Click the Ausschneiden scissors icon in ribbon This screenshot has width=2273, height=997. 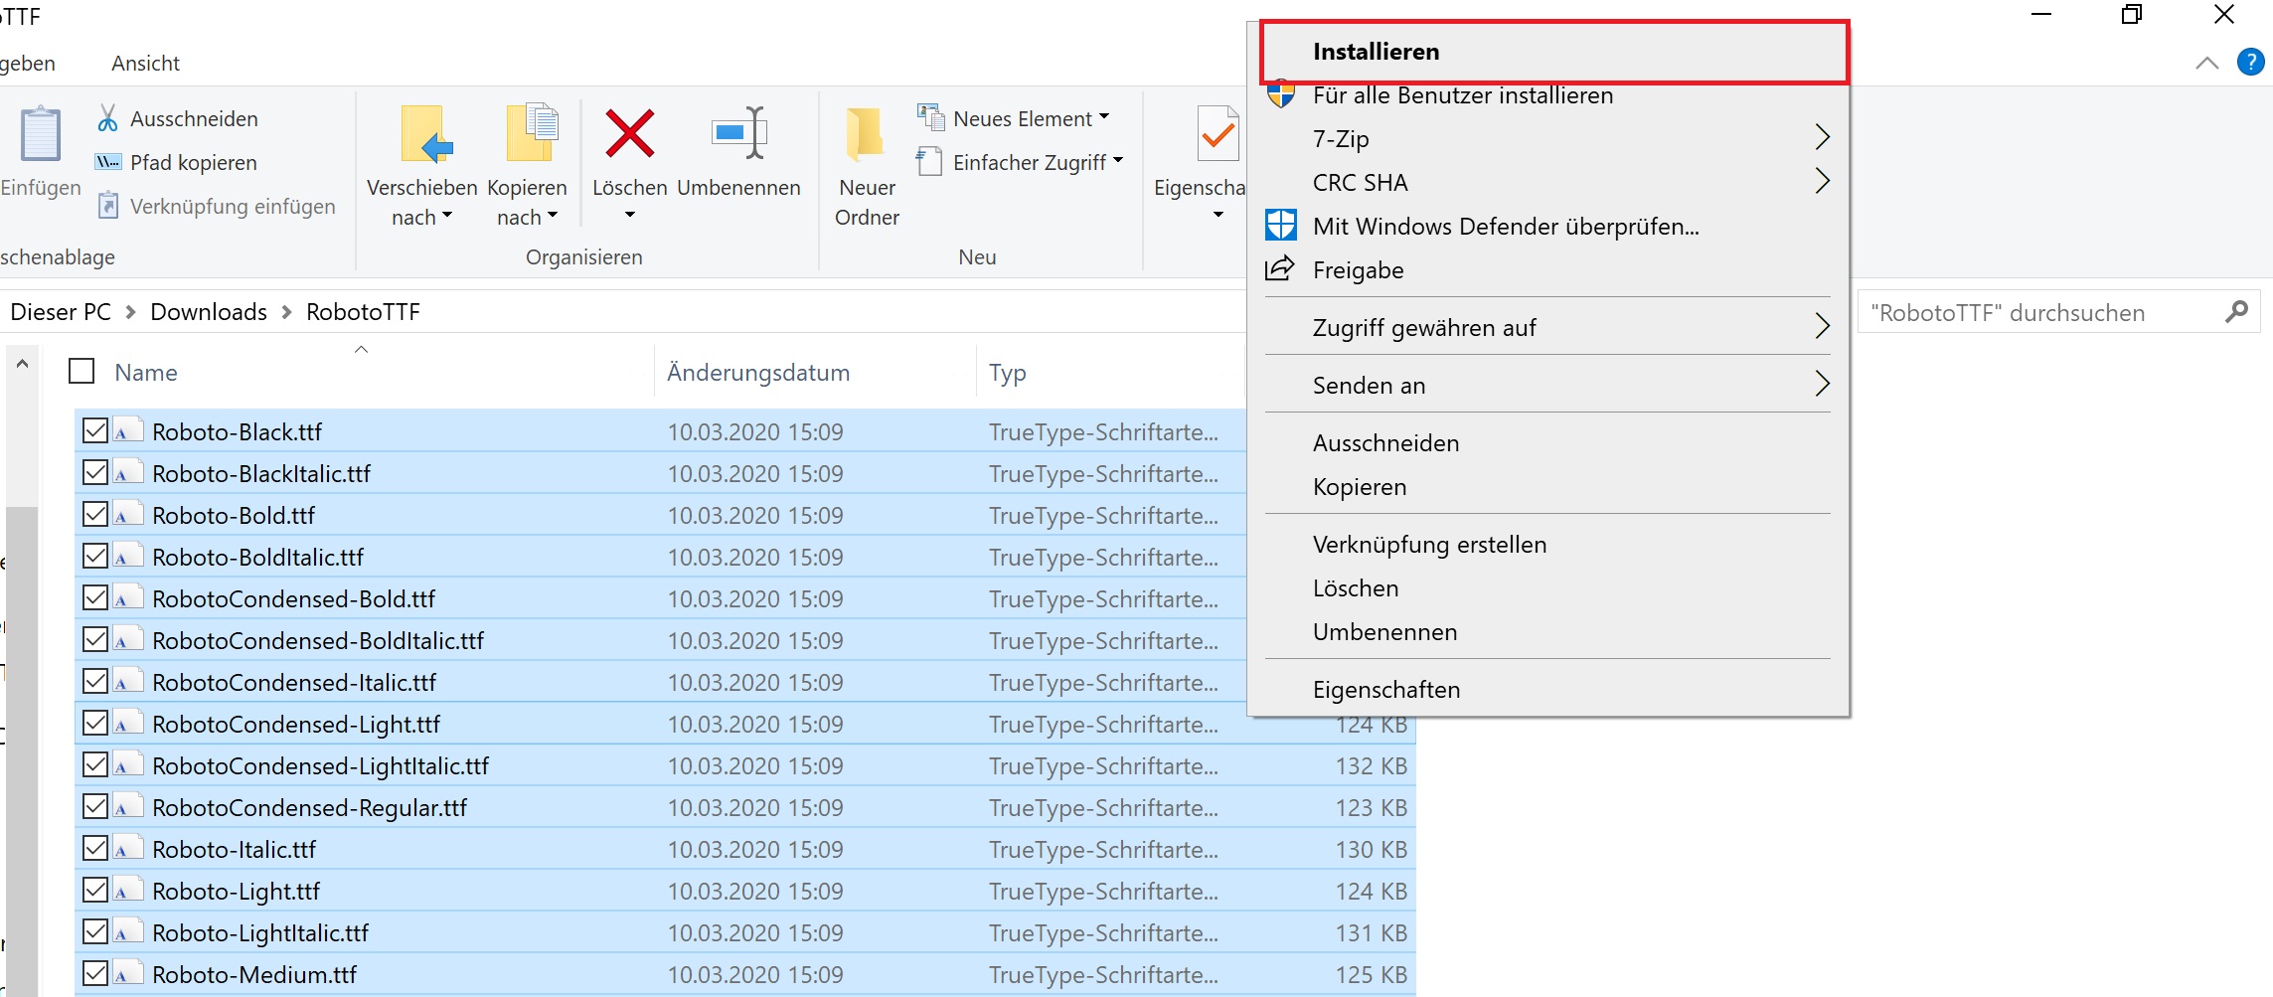[107, 118]
